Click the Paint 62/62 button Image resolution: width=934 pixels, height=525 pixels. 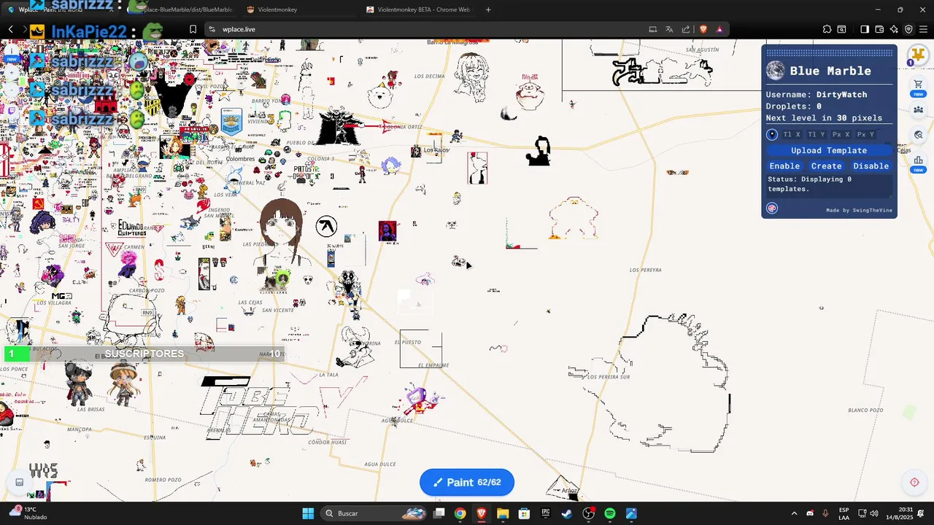pyautogui.click(x=467, y=482)
